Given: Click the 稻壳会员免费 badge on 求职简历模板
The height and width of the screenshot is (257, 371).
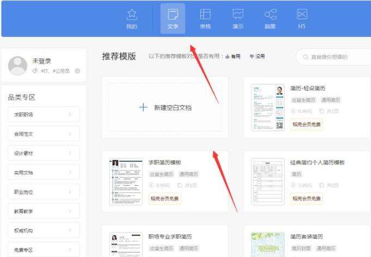Looking at the screenshot, I should (x=165, y=198).
